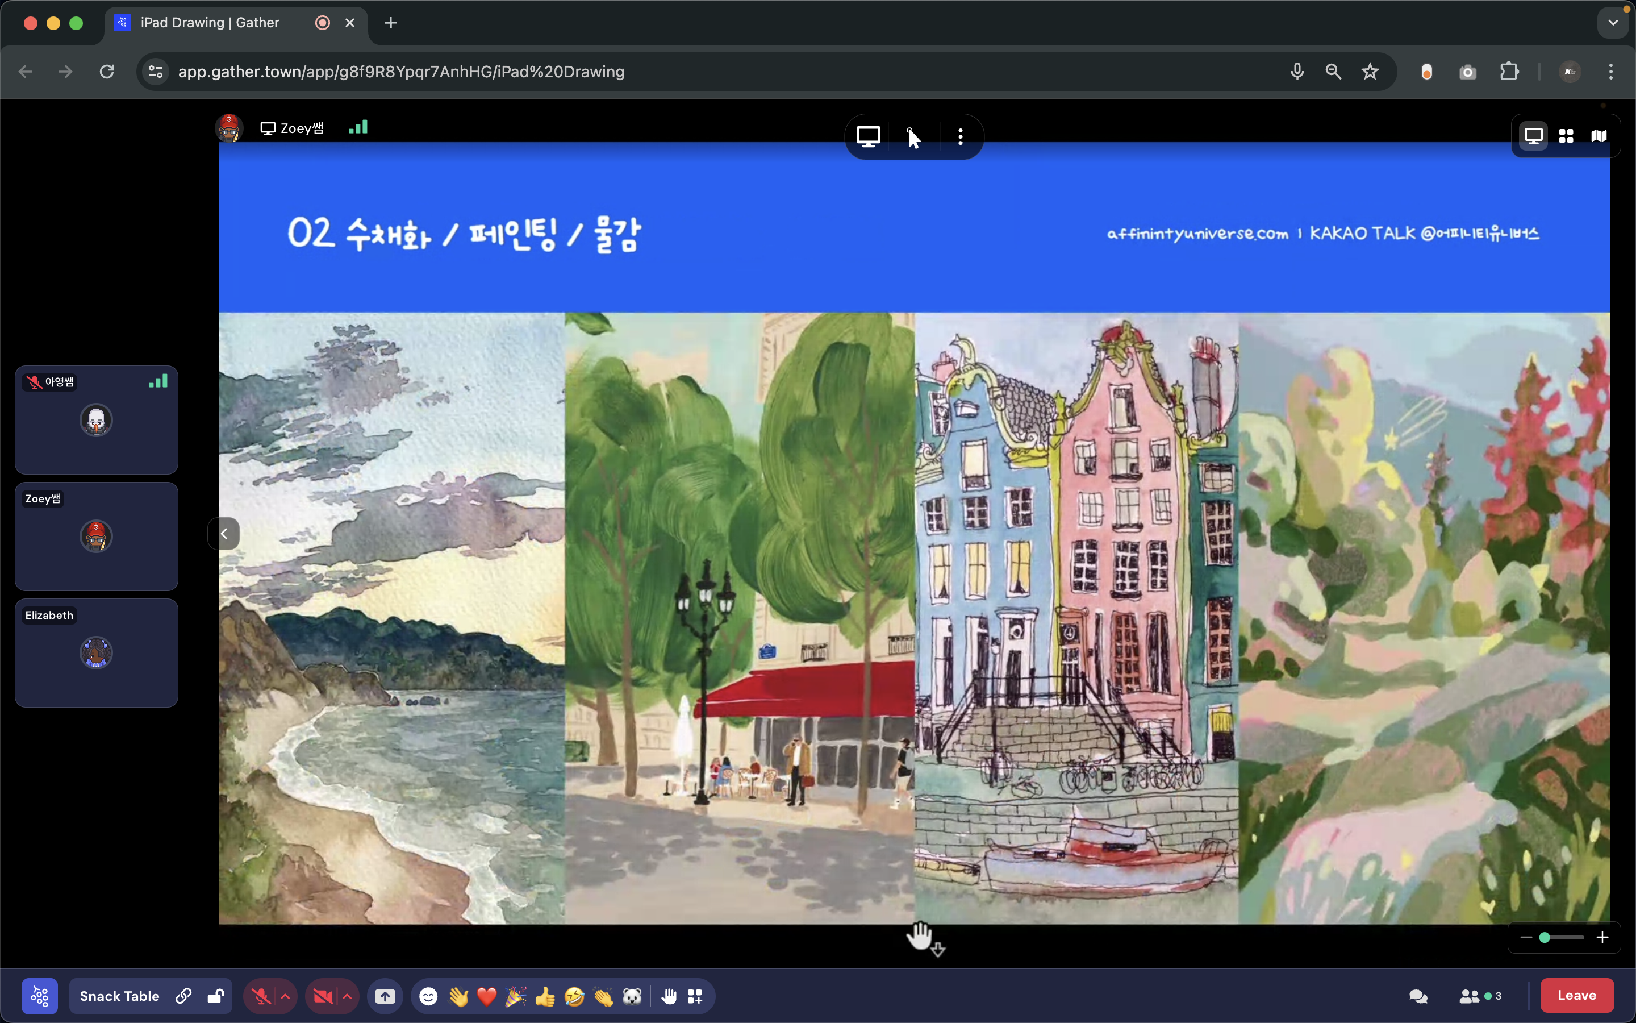Turn on the camera in the bottom toolbar
This screenshot has height=1023, width=1636.
pos(323,996)
